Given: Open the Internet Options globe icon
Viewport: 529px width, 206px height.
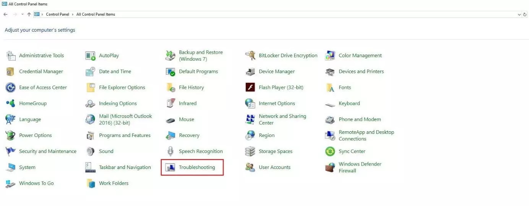Looking at the screenshot, I should [250, 103].
